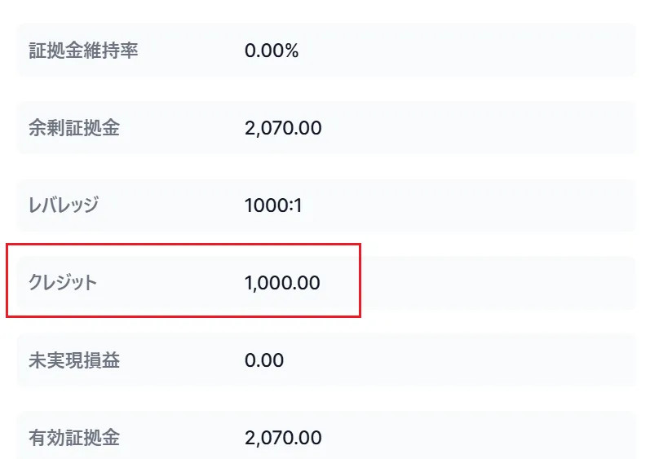This screenshot has height=459, width=650.
Task: Click the 未実現損益 label
Action: pyautogui.click(x=73, y=360)
